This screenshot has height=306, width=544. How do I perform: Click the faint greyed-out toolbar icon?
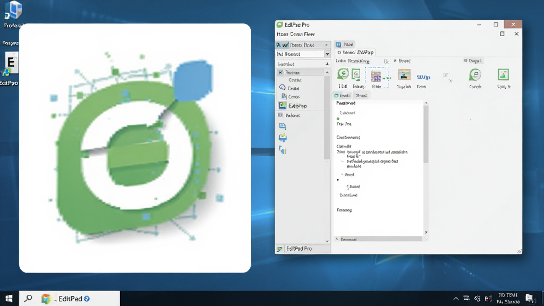coord(447,78)
